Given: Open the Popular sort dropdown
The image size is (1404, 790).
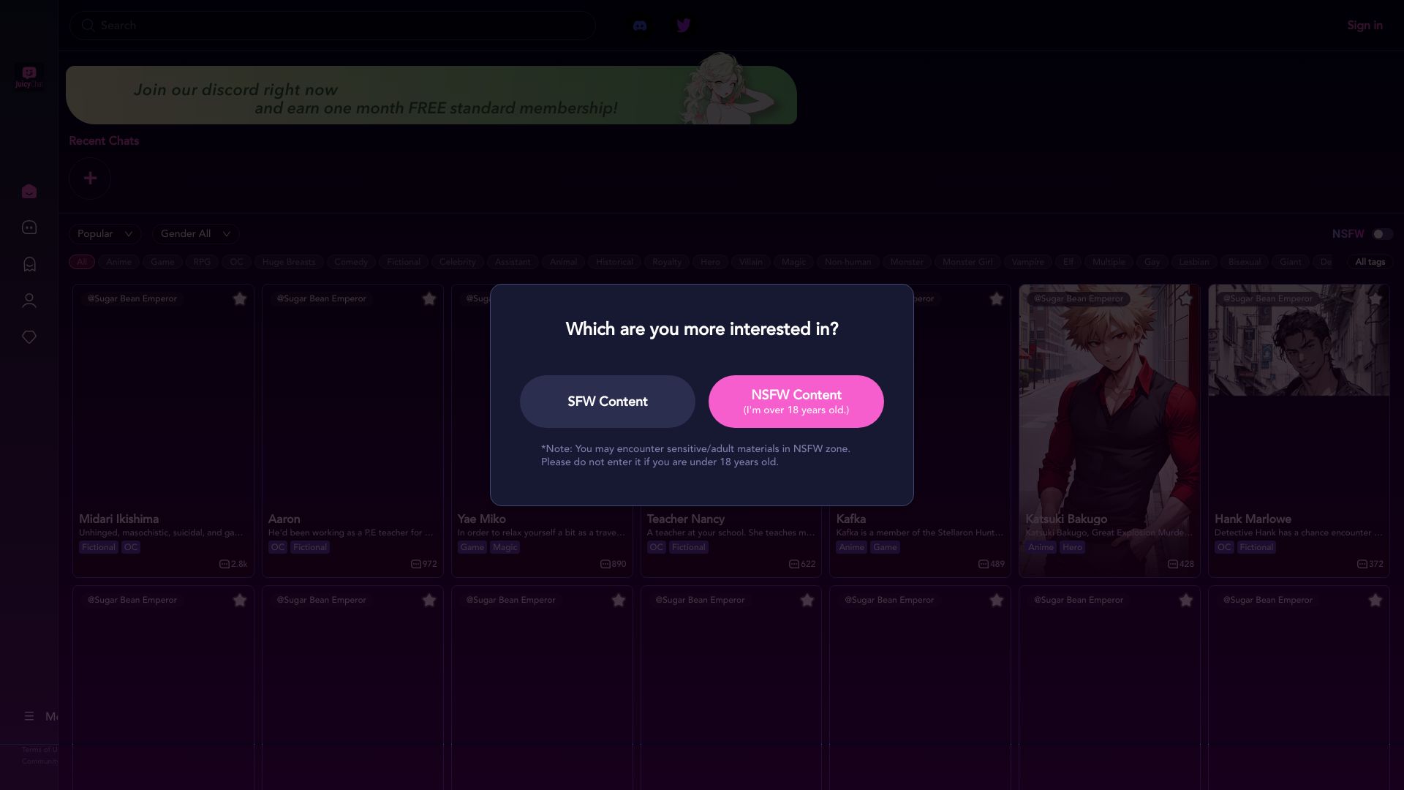Looking at the screenshot, I should (105, 234).
